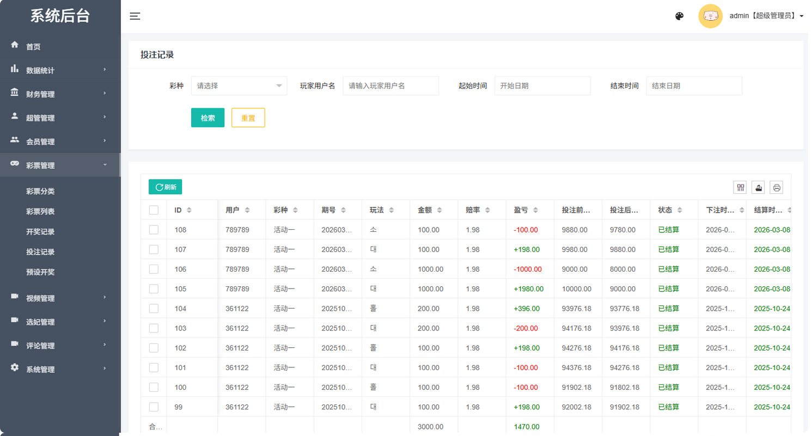Click the print table icon
This screenshot has height=436, width=812.
777,187
